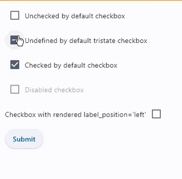Click the "Undefined by default tristate checkbox" label
The height and width of the screenshot is (179, 182).
point(86,41)
